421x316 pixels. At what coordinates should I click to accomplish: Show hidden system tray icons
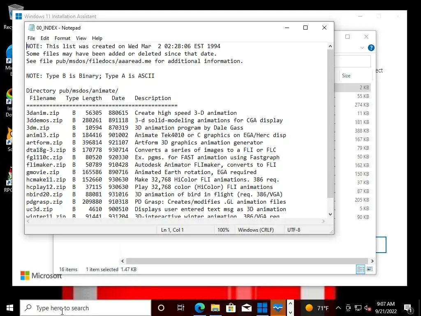(338, 308)
